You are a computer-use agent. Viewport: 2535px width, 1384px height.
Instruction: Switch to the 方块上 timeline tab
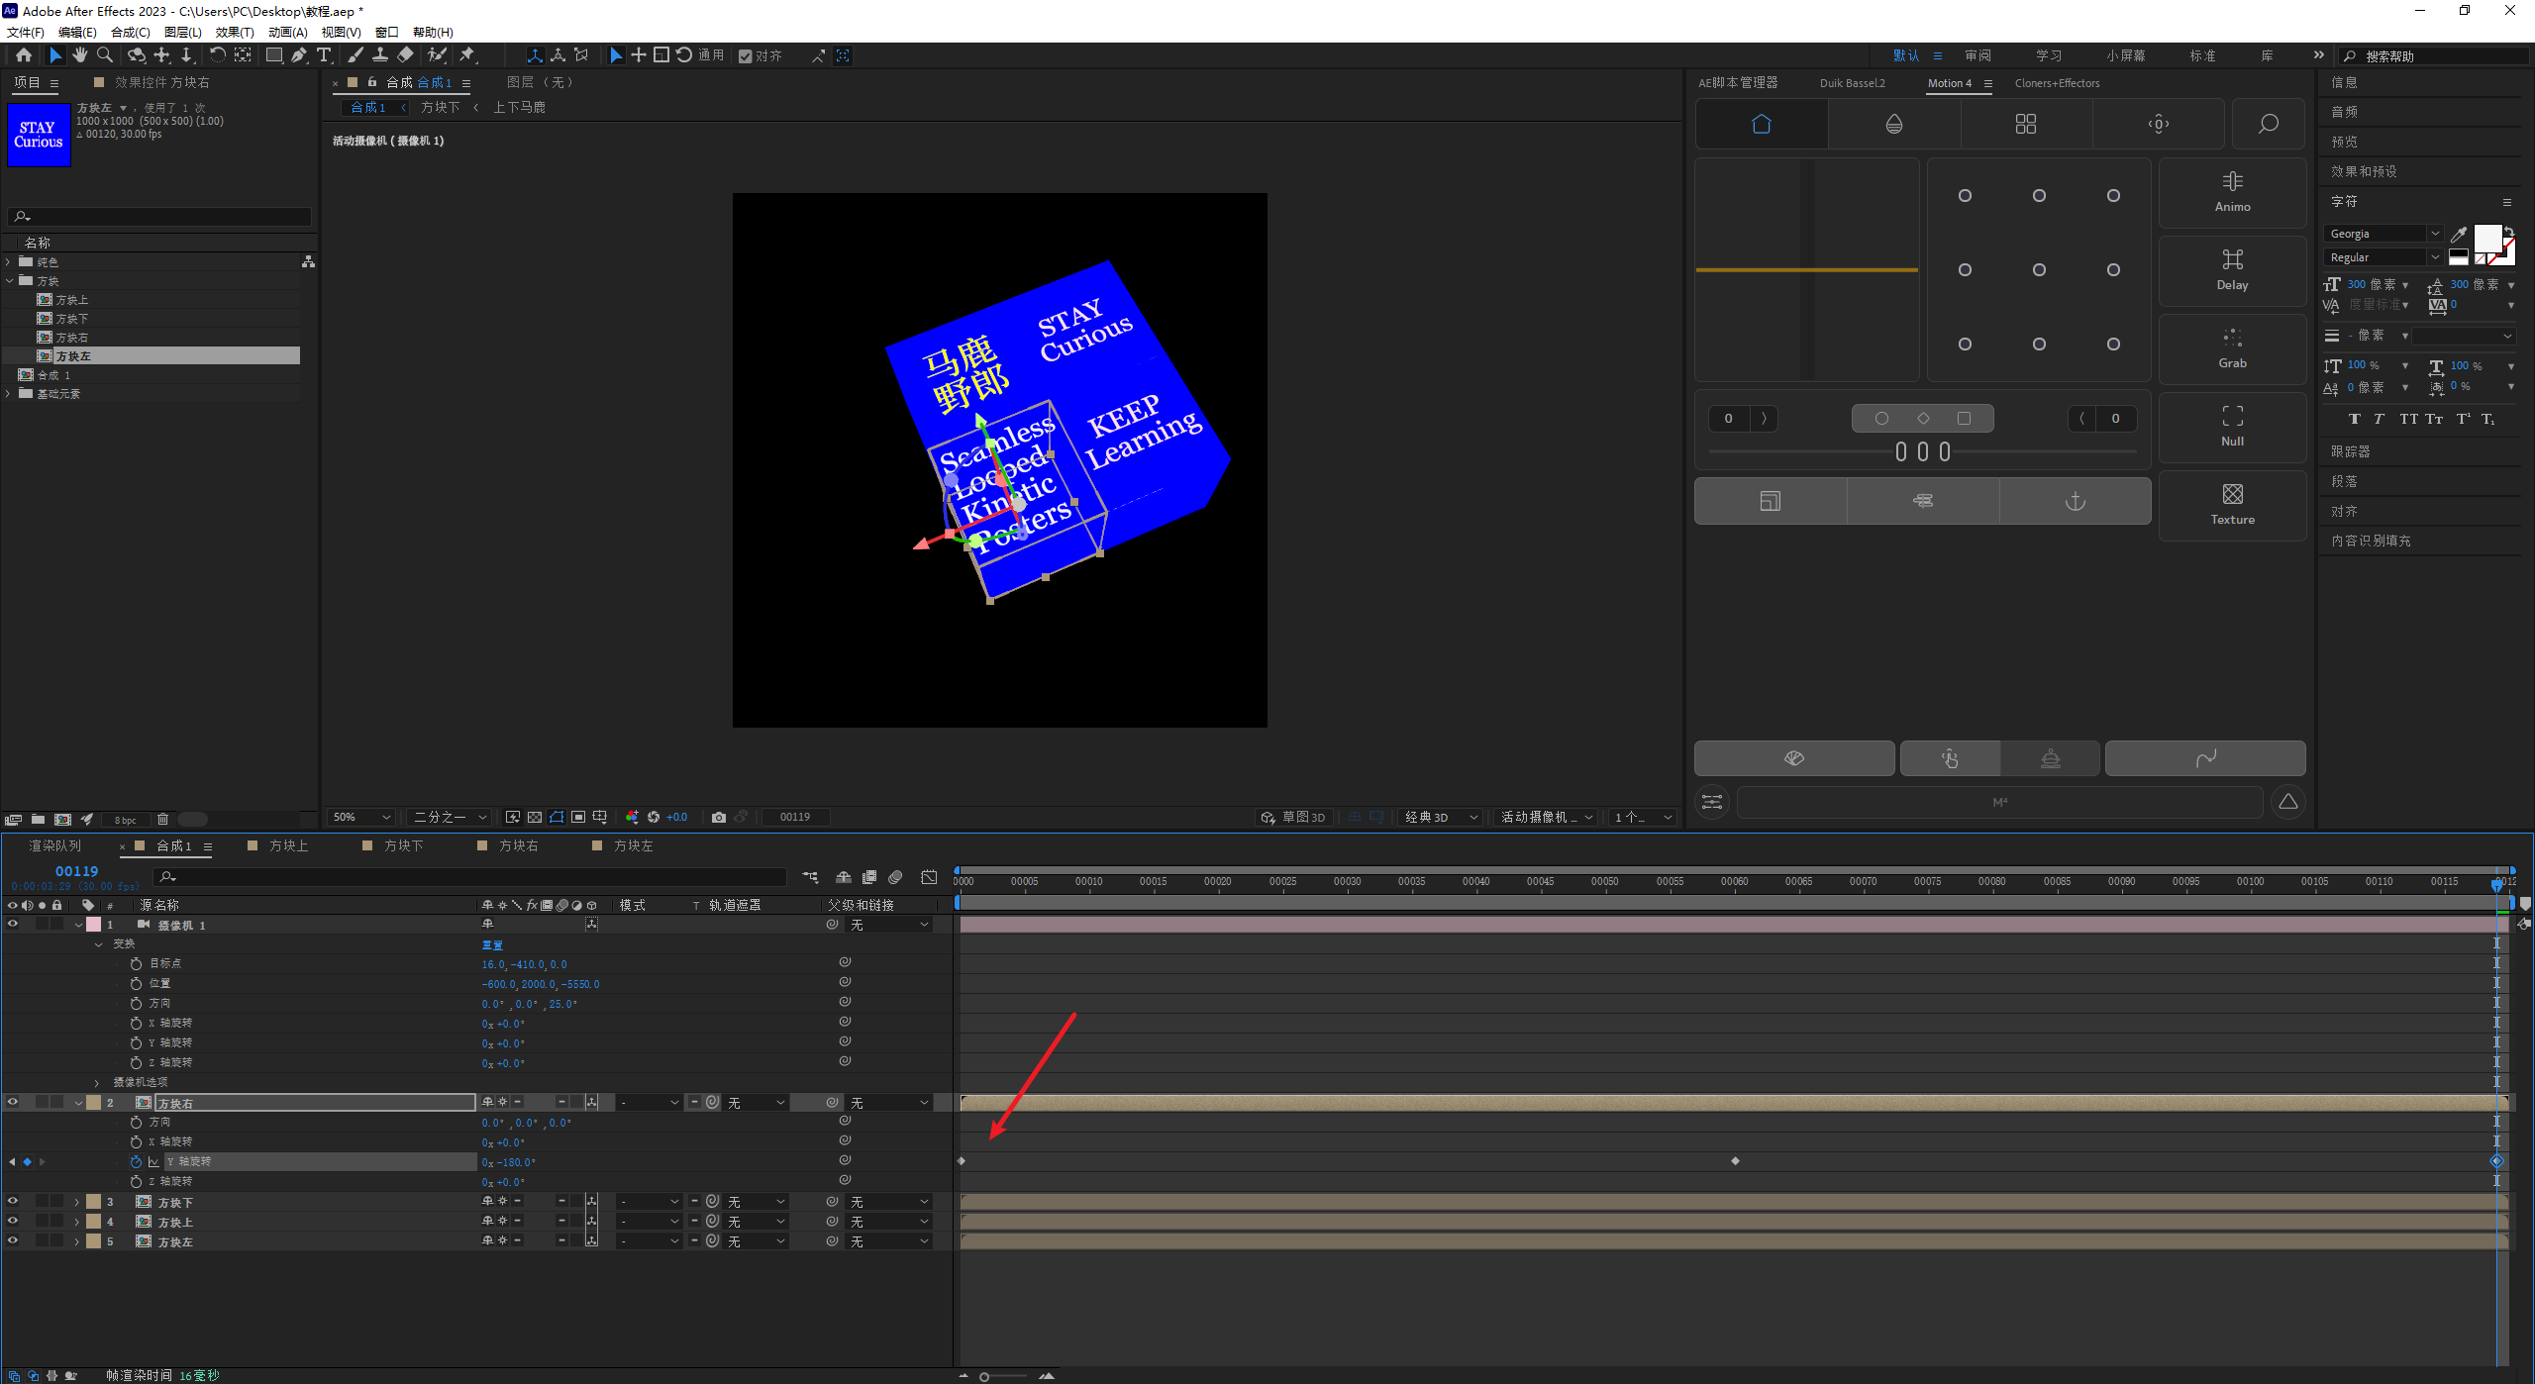(x=288, y=845)
